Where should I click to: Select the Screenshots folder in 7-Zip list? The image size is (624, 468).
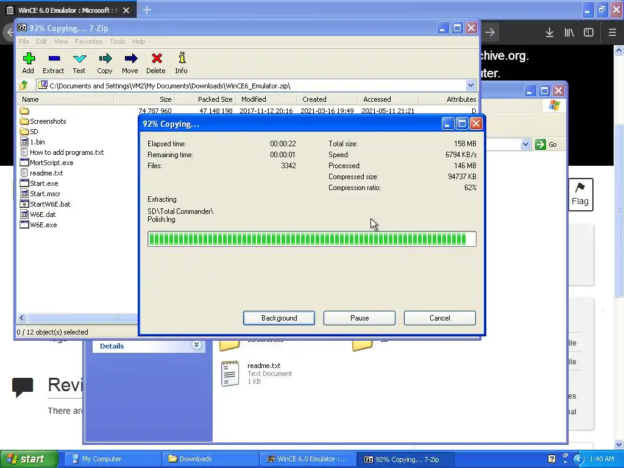(x=43, y=121)
